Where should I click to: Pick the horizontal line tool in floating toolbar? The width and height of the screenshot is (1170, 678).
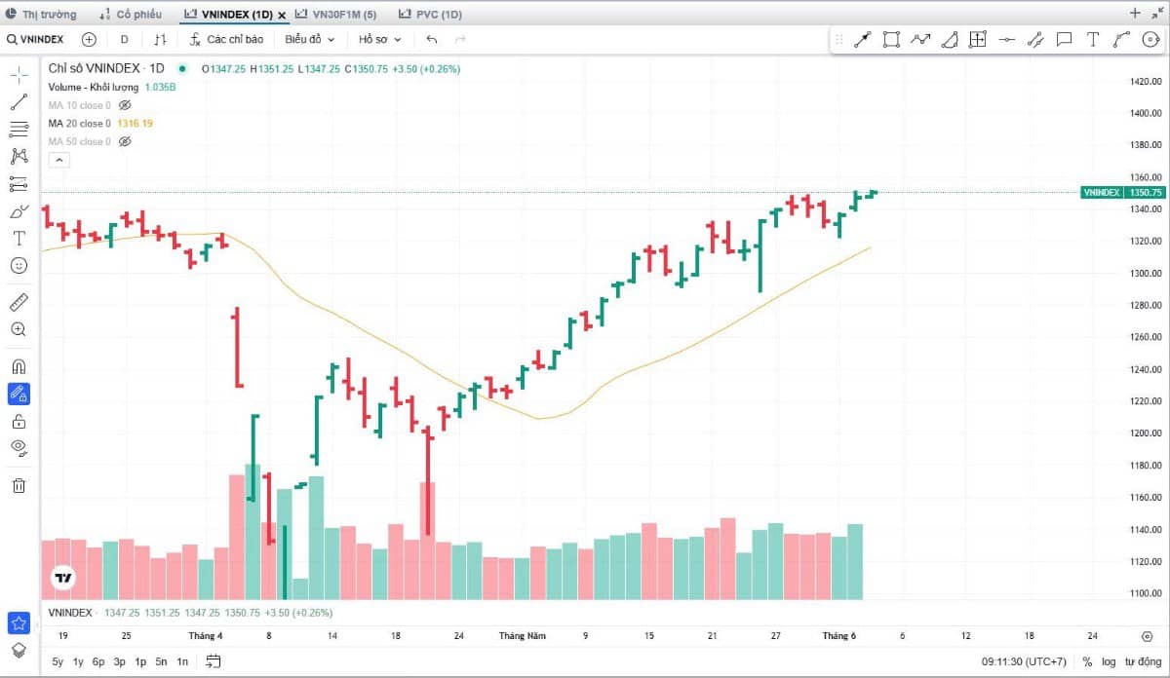coord(1007,40)
